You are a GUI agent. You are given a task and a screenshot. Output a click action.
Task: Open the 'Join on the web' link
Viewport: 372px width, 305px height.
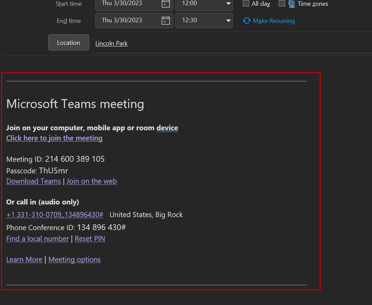[x=92, y=181]
